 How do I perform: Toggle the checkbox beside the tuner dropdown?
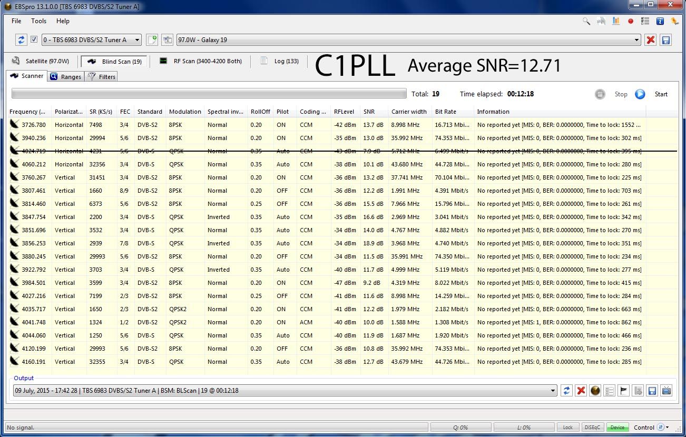[34, 39]
